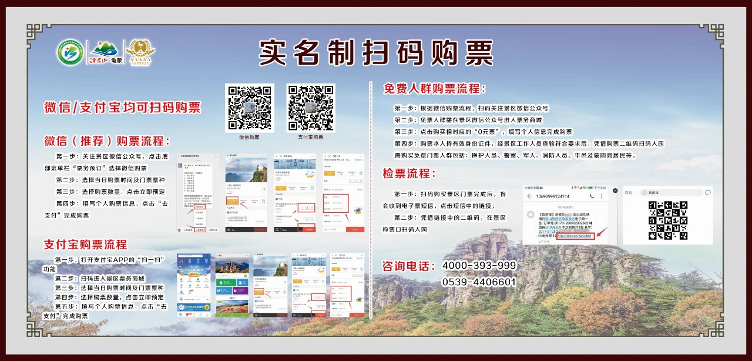The width and height of the screenshot is (752, 361).
Task: Open the blue Alipay home screen screenshot
Action: (x=195, y=285)
